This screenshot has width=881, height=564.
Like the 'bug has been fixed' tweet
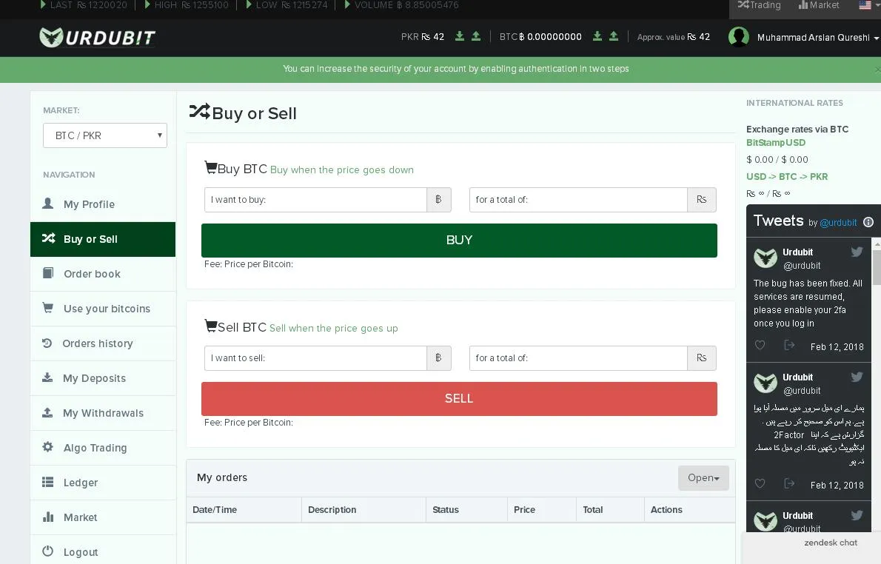click(760, 345)
